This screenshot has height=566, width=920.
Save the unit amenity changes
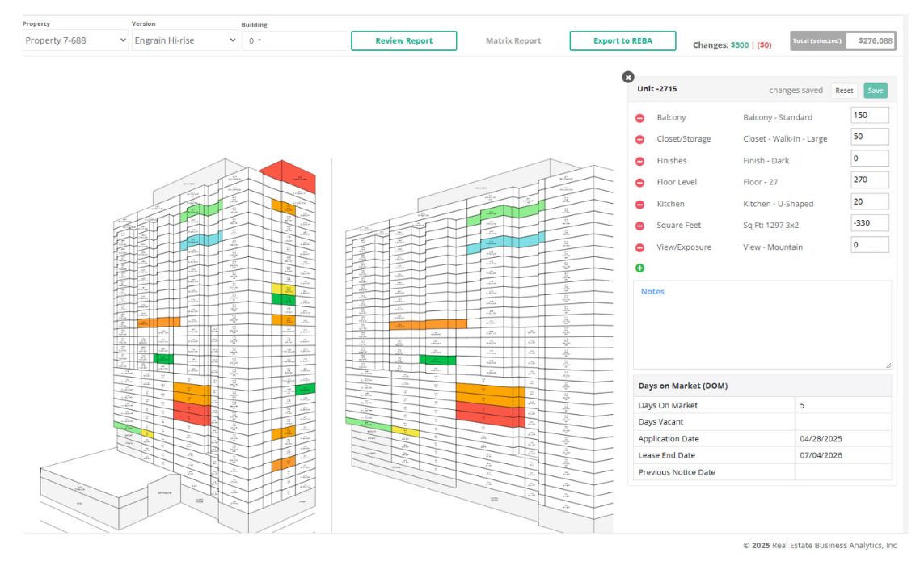[x=876, y=91]
